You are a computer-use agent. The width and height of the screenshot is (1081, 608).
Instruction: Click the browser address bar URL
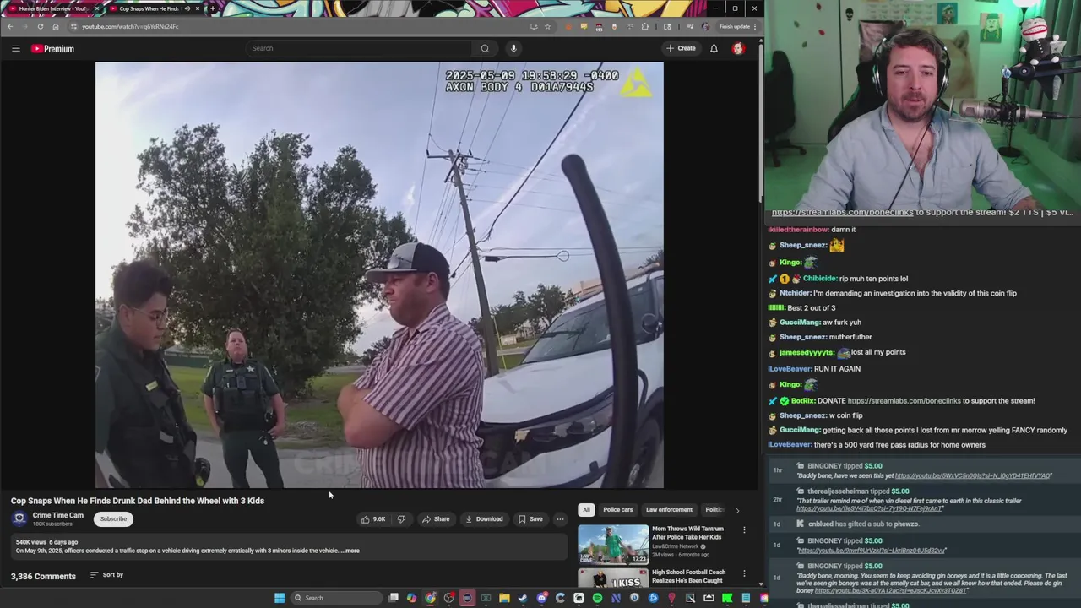pyautogui.click(x=130, y=26)
